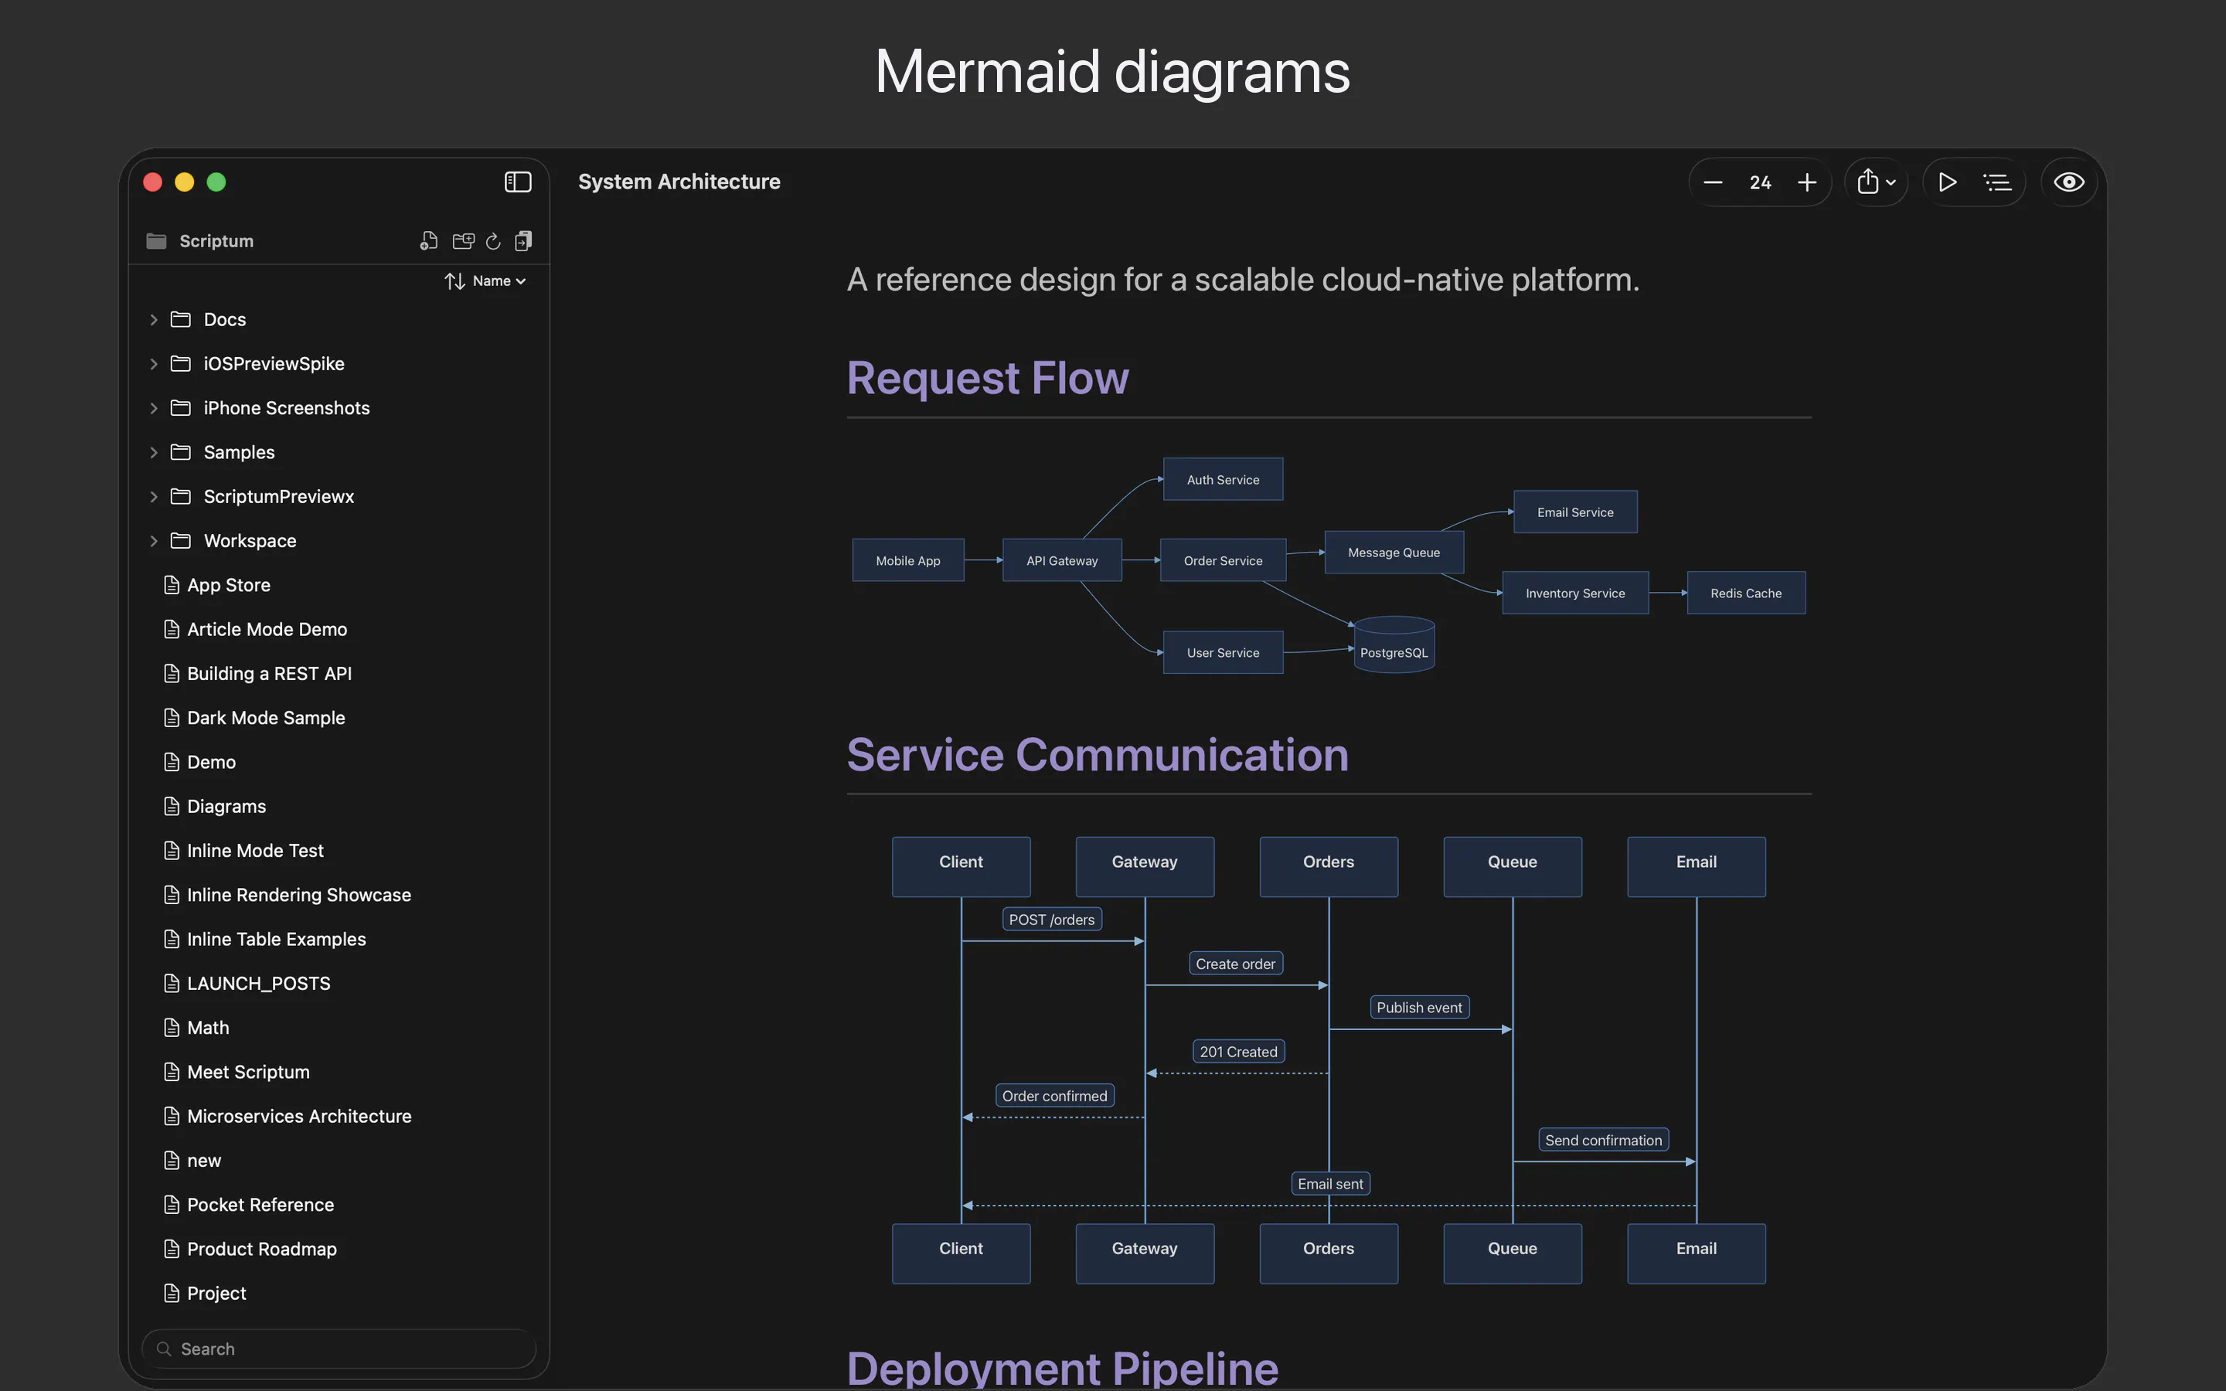2226x1391 pixels.
Task: Click the import files icon
Action: pos(523,241)
